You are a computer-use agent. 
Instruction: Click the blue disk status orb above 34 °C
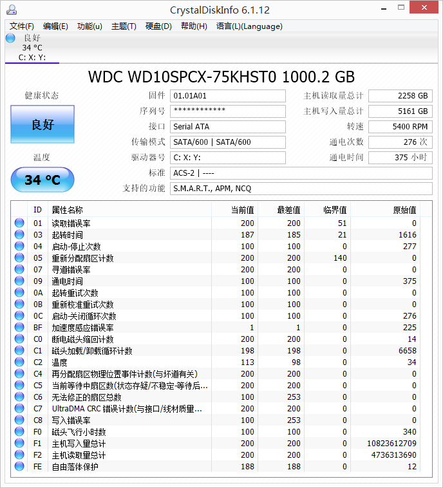(x=10, y=38)
